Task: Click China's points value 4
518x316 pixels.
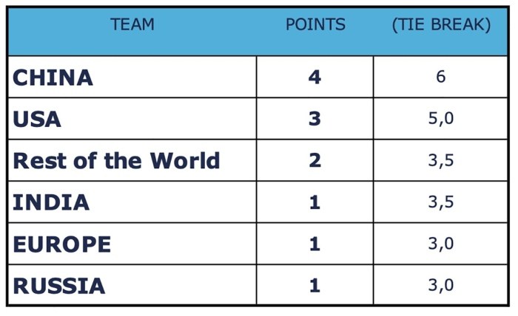Action: point(315,77)
